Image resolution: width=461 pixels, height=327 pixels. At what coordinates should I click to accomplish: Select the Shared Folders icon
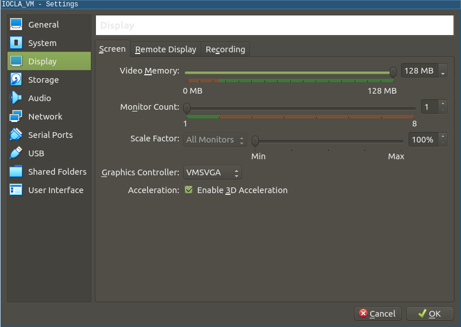click(x=16, y=172)
